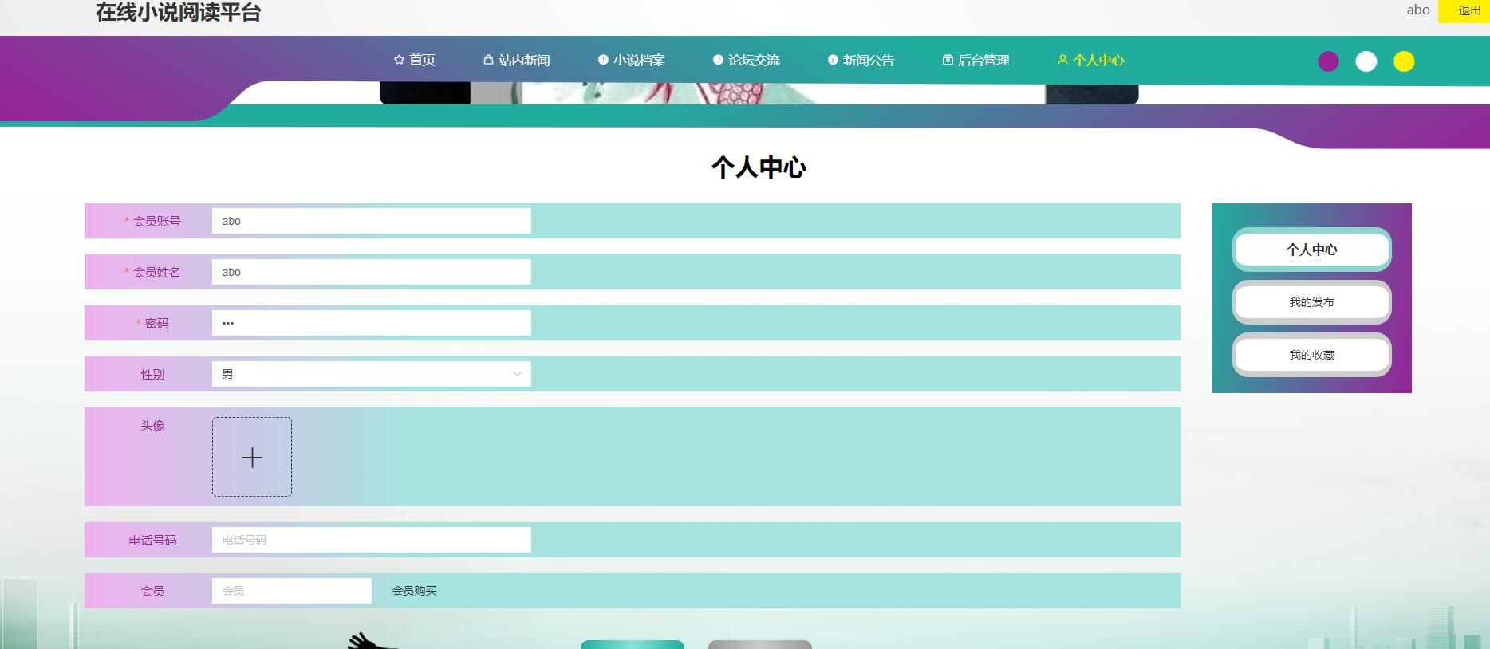Open 后台管理 menu item

(x=976, y=60)
